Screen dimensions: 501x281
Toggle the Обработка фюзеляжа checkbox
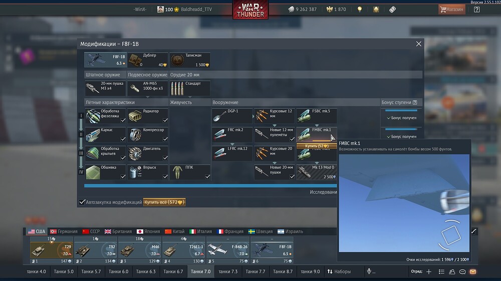123,120
